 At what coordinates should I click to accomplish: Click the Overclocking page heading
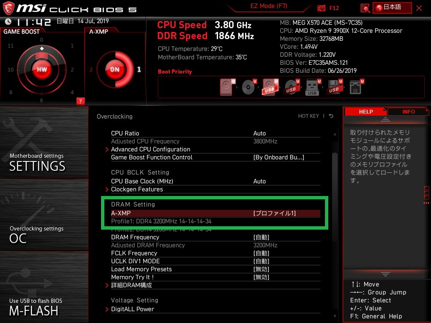(114, 116)
